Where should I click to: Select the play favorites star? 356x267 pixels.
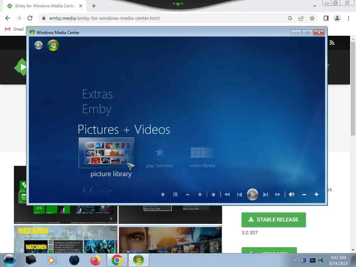[x=160, y=152]
